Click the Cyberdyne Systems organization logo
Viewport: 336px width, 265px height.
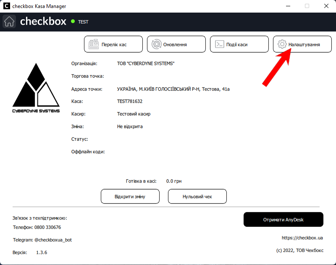point(36,88)
